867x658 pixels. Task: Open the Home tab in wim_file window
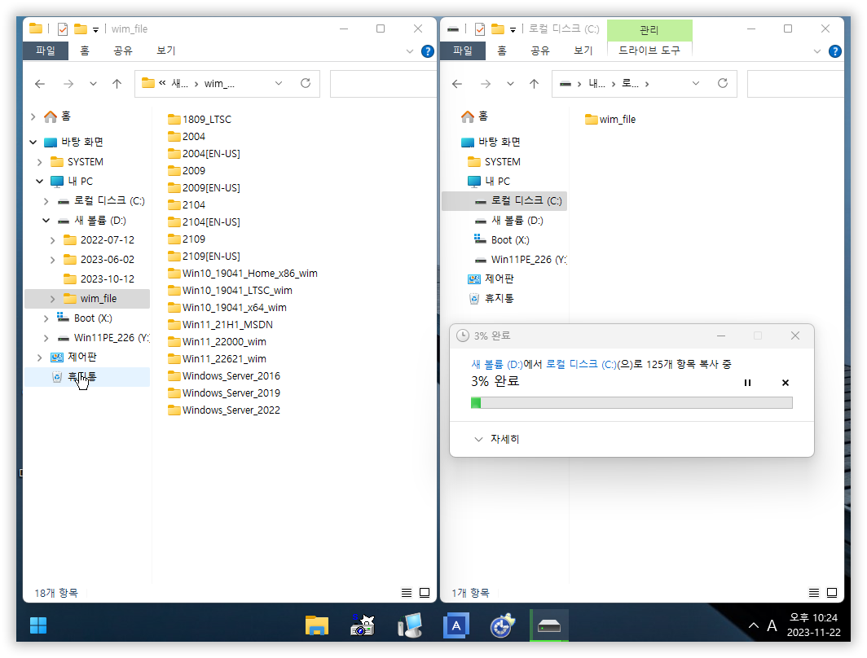coord(85,50)
